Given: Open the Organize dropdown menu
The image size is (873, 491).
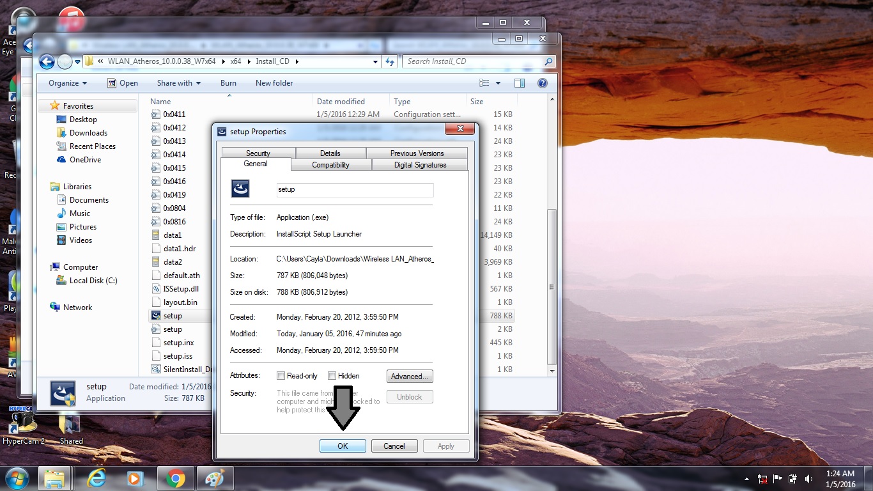Looking at the screenshot, I should point(68,83).
